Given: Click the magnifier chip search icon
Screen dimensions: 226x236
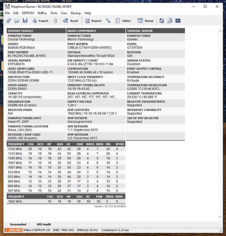Looking at the screenshot, I should point(162,21).
